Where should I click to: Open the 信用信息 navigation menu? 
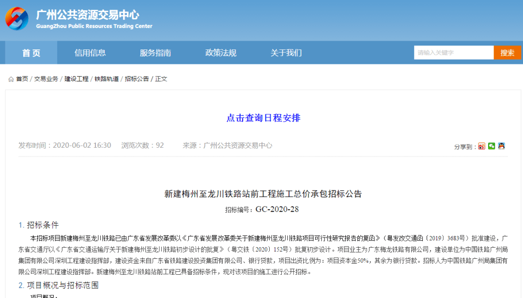click(x=90, y=53)
